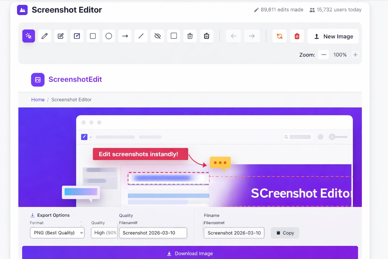The image size is (388, 259).
Task: Go to Home breadcrumb link
Action: pyautogui.click(x=38, y=100)
